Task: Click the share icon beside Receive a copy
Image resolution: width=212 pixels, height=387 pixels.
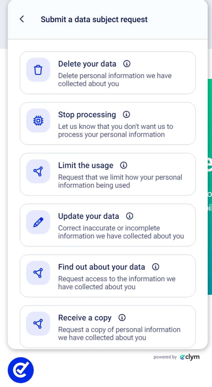Action: click(38, 323)
